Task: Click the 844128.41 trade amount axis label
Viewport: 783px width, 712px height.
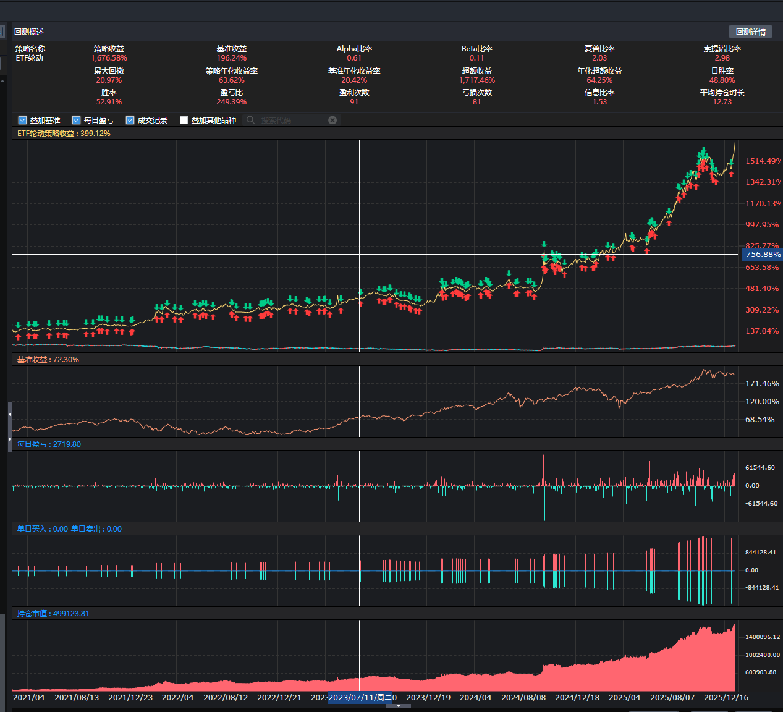Action: [761, 553]
